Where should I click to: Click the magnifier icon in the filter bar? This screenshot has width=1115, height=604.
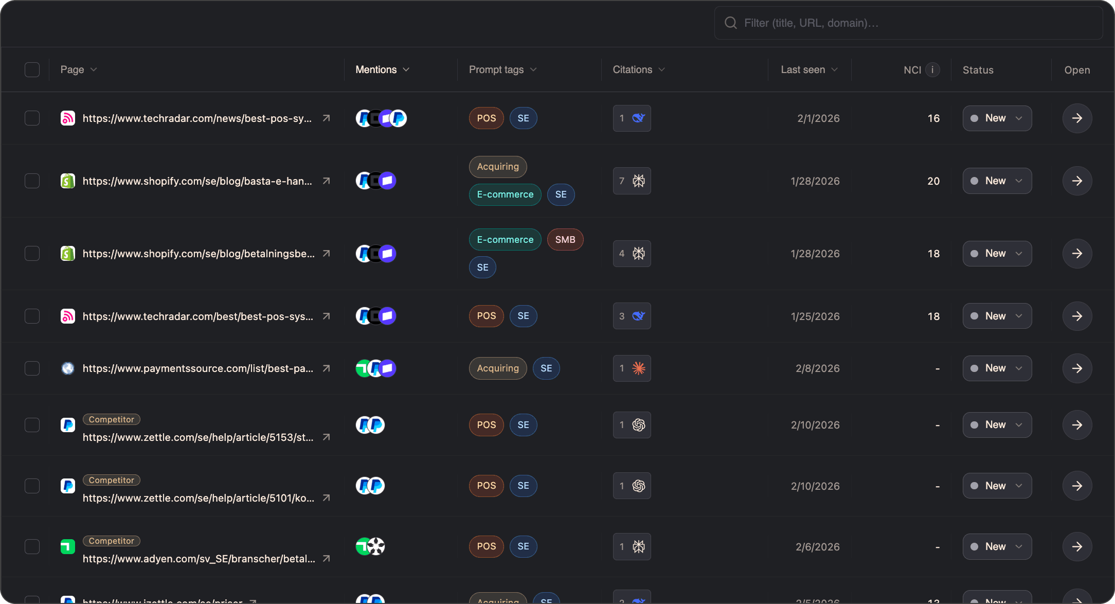(730, 23)
